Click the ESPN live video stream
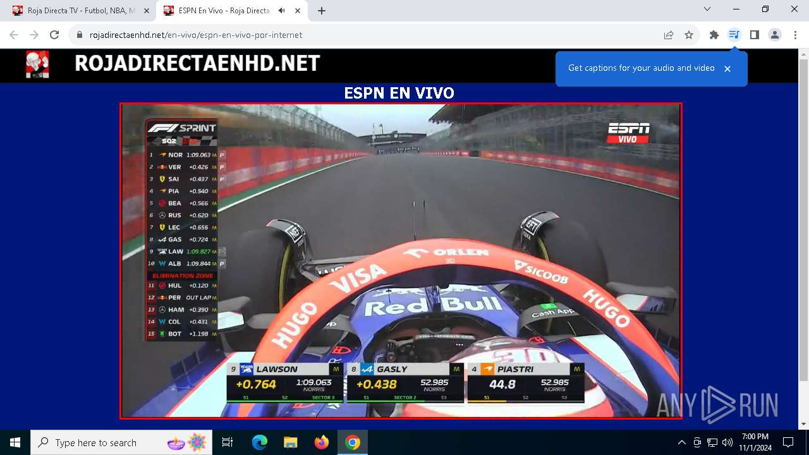 click(401, 261)
